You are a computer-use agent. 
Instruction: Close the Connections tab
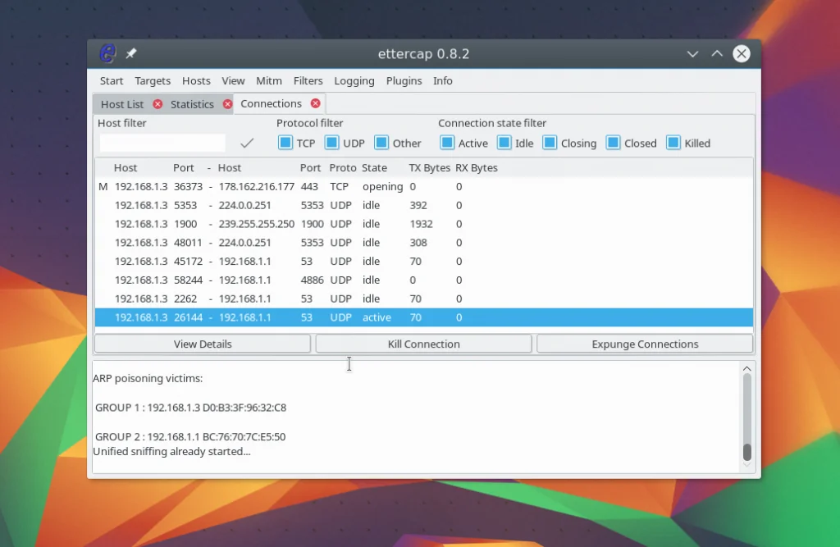pos(315,103)
